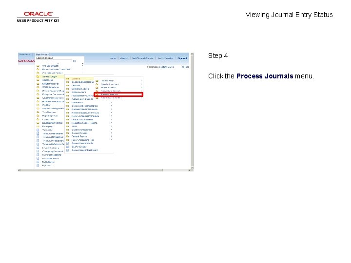Click the horizontal scrollbar left arrow
Image resolution: width=351 pixels, height=263 pixels.
click(x=19, y=170)
